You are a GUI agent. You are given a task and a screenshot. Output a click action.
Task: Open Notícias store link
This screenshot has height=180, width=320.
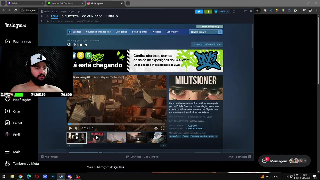point(157,32)
